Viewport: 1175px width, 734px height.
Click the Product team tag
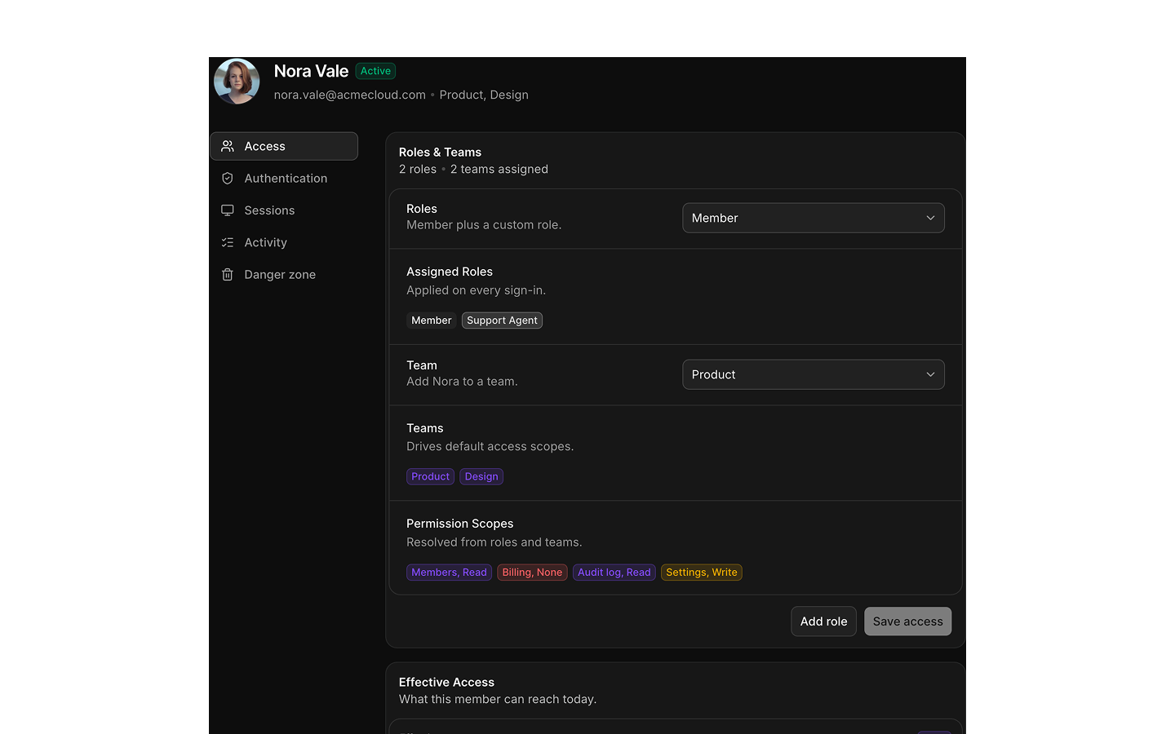430,476
